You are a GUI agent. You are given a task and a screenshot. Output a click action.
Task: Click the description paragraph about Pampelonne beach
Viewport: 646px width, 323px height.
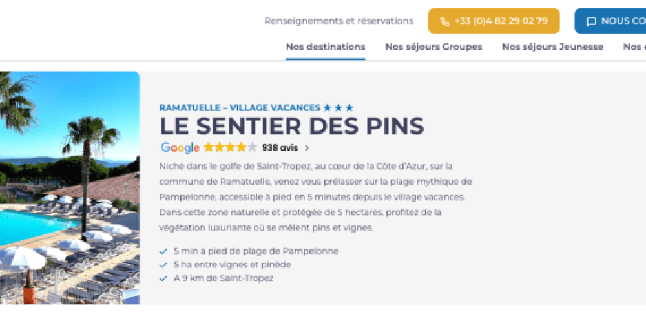tap(316, 197)
